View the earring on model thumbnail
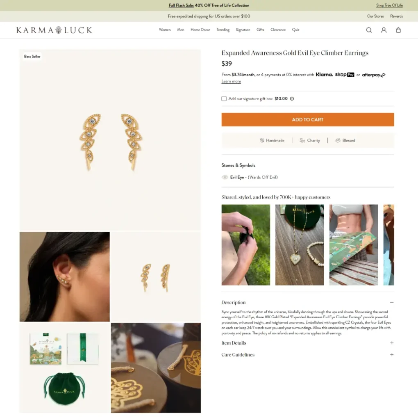 [64, 276]
